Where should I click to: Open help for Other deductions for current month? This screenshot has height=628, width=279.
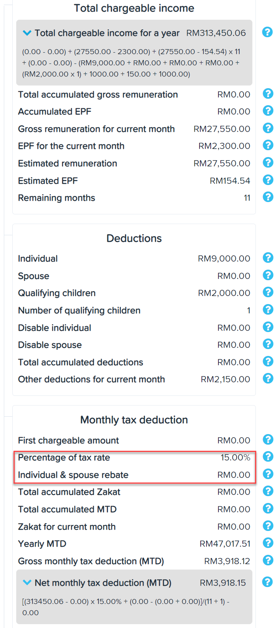coord(268,378)
